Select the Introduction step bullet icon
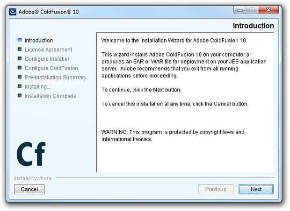Image resolution: width=290 pixels, height=211 pixels. pos(20,40)
